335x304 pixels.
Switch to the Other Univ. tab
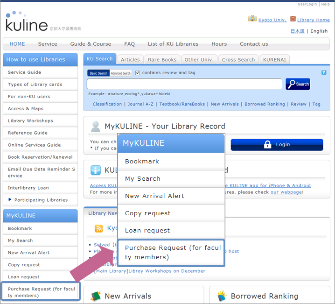(199, 60)
